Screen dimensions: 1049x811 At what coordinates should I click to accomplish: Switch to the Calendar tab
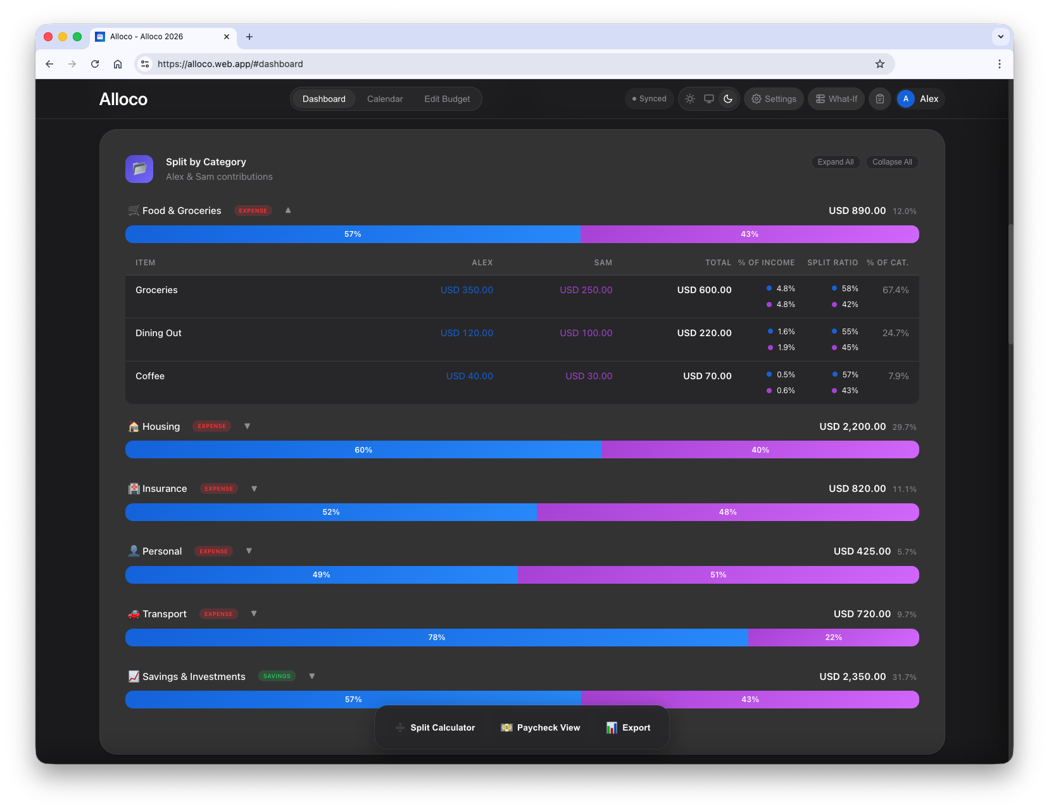point(385,99)
